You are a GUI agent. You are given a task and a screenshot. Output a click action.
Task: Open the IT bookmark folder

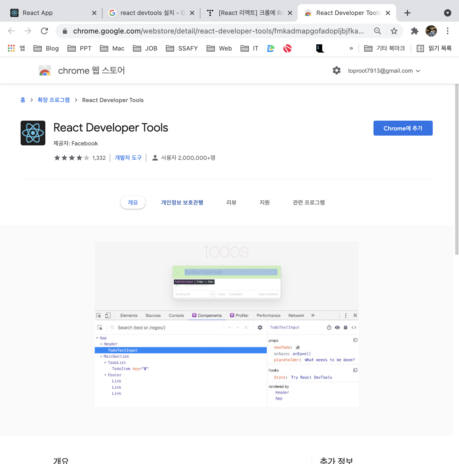tap(249, 48)
